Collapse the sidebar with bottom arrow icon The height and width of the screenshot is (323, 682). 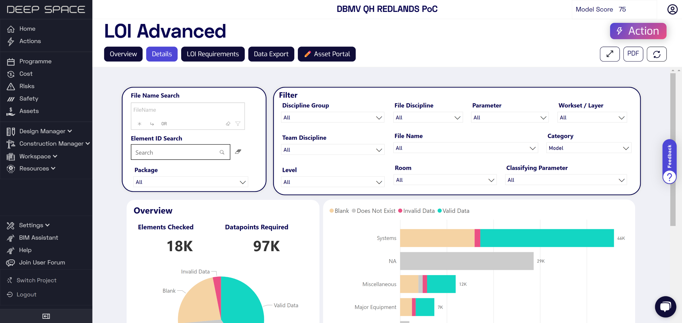coord(46,316)
